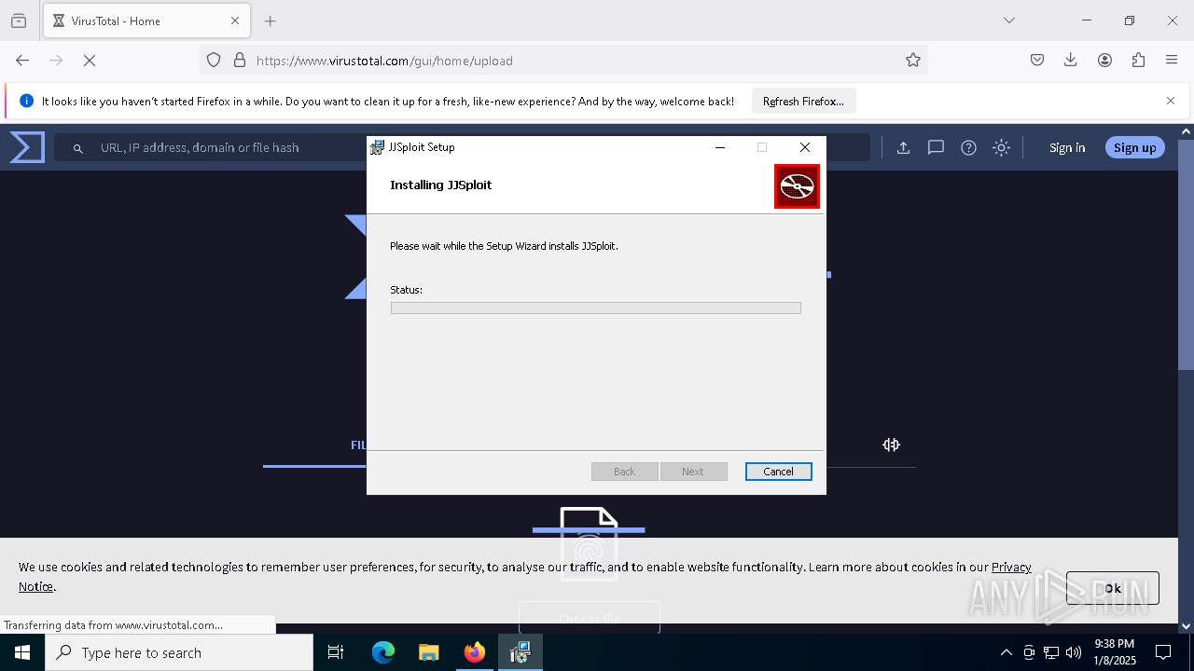1194x671 pixels.
Task: Open the Windows Start menu
Action: pos(22,652)
